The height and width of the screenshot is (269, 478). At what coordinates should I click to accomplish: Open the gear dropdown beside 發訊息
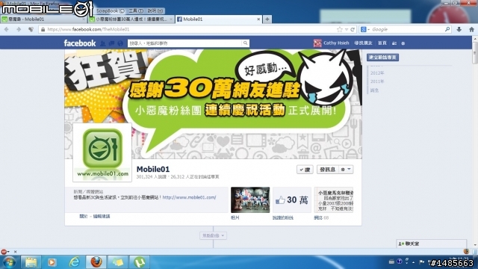point(346,170)
